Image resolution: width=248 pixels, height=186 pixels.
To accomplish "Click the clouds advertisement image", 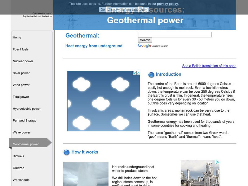I will pos(104,102).
